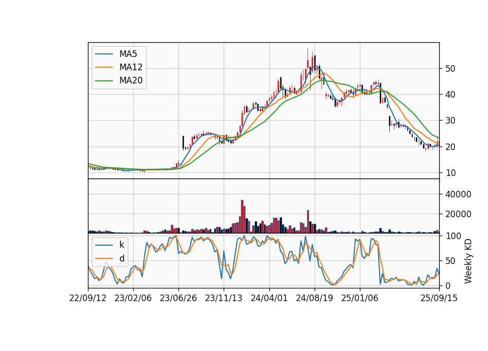Click the price axis value 30
Viewport: 488px width, 351px height.
(450, 121)
